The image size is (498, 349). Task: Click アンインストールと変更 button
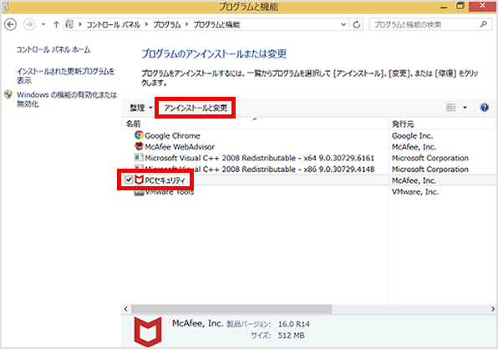click(x=196, y=108)
